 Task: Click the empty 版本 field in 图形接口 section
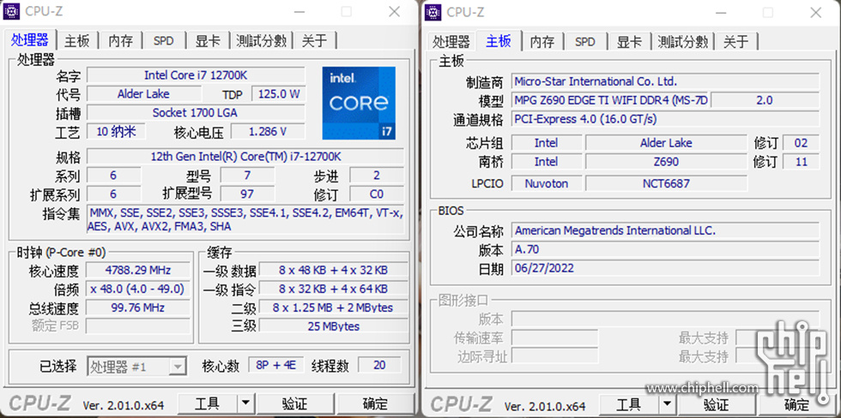666,319
